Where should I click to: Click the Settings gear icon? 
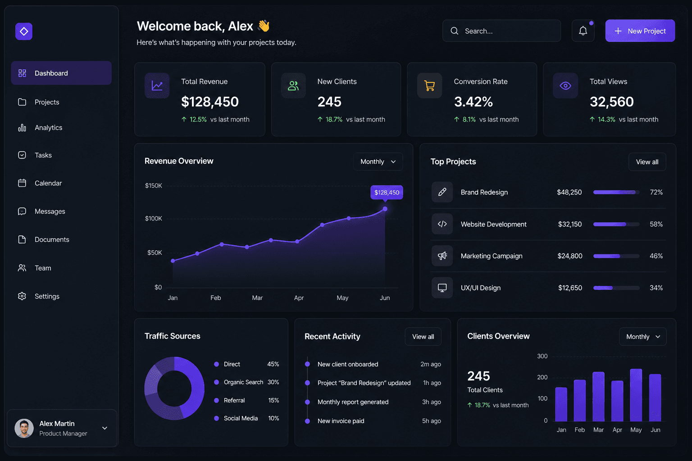22,296
